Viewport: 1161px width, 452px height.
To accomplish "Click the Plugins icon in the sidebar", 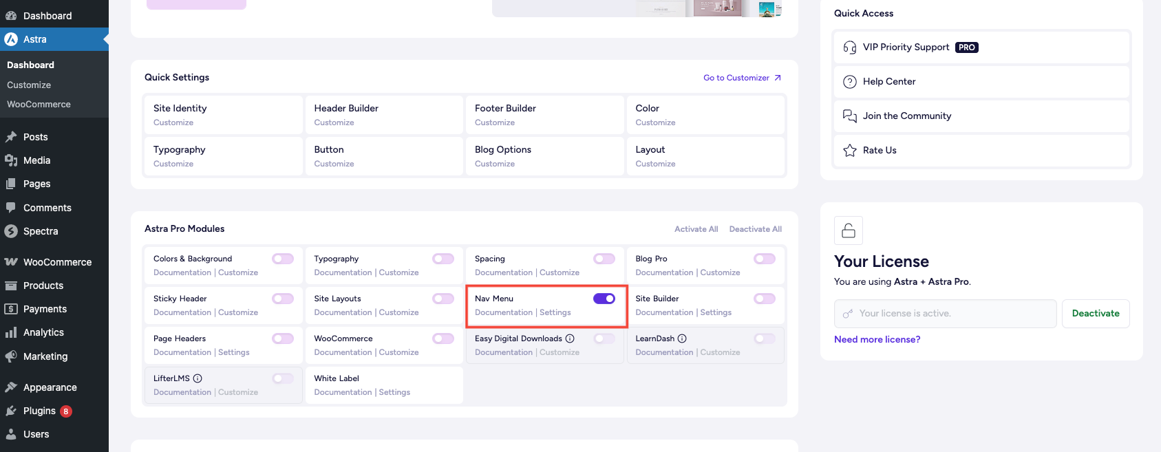I will pyautogui.click(x=11, y=411).
